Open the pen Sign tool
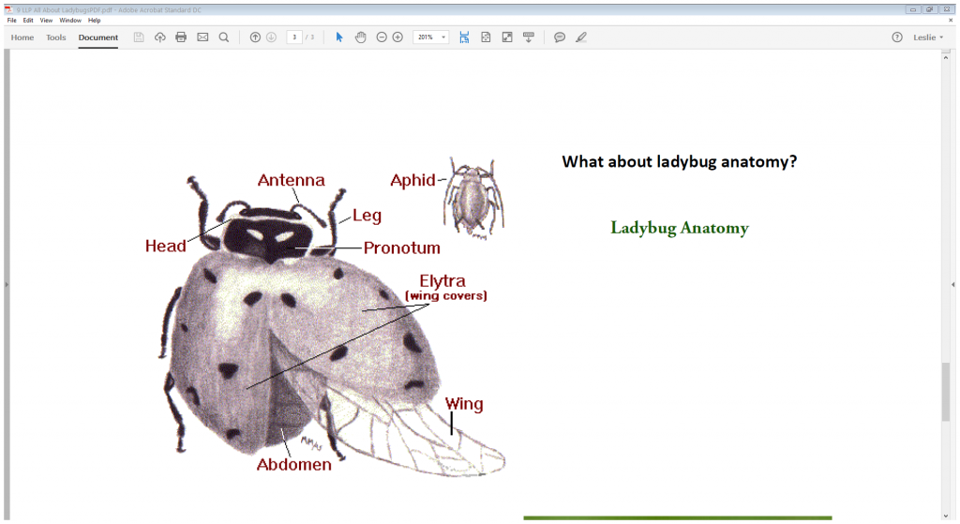This screenshot has width=960, height=524. pos(581,37)
